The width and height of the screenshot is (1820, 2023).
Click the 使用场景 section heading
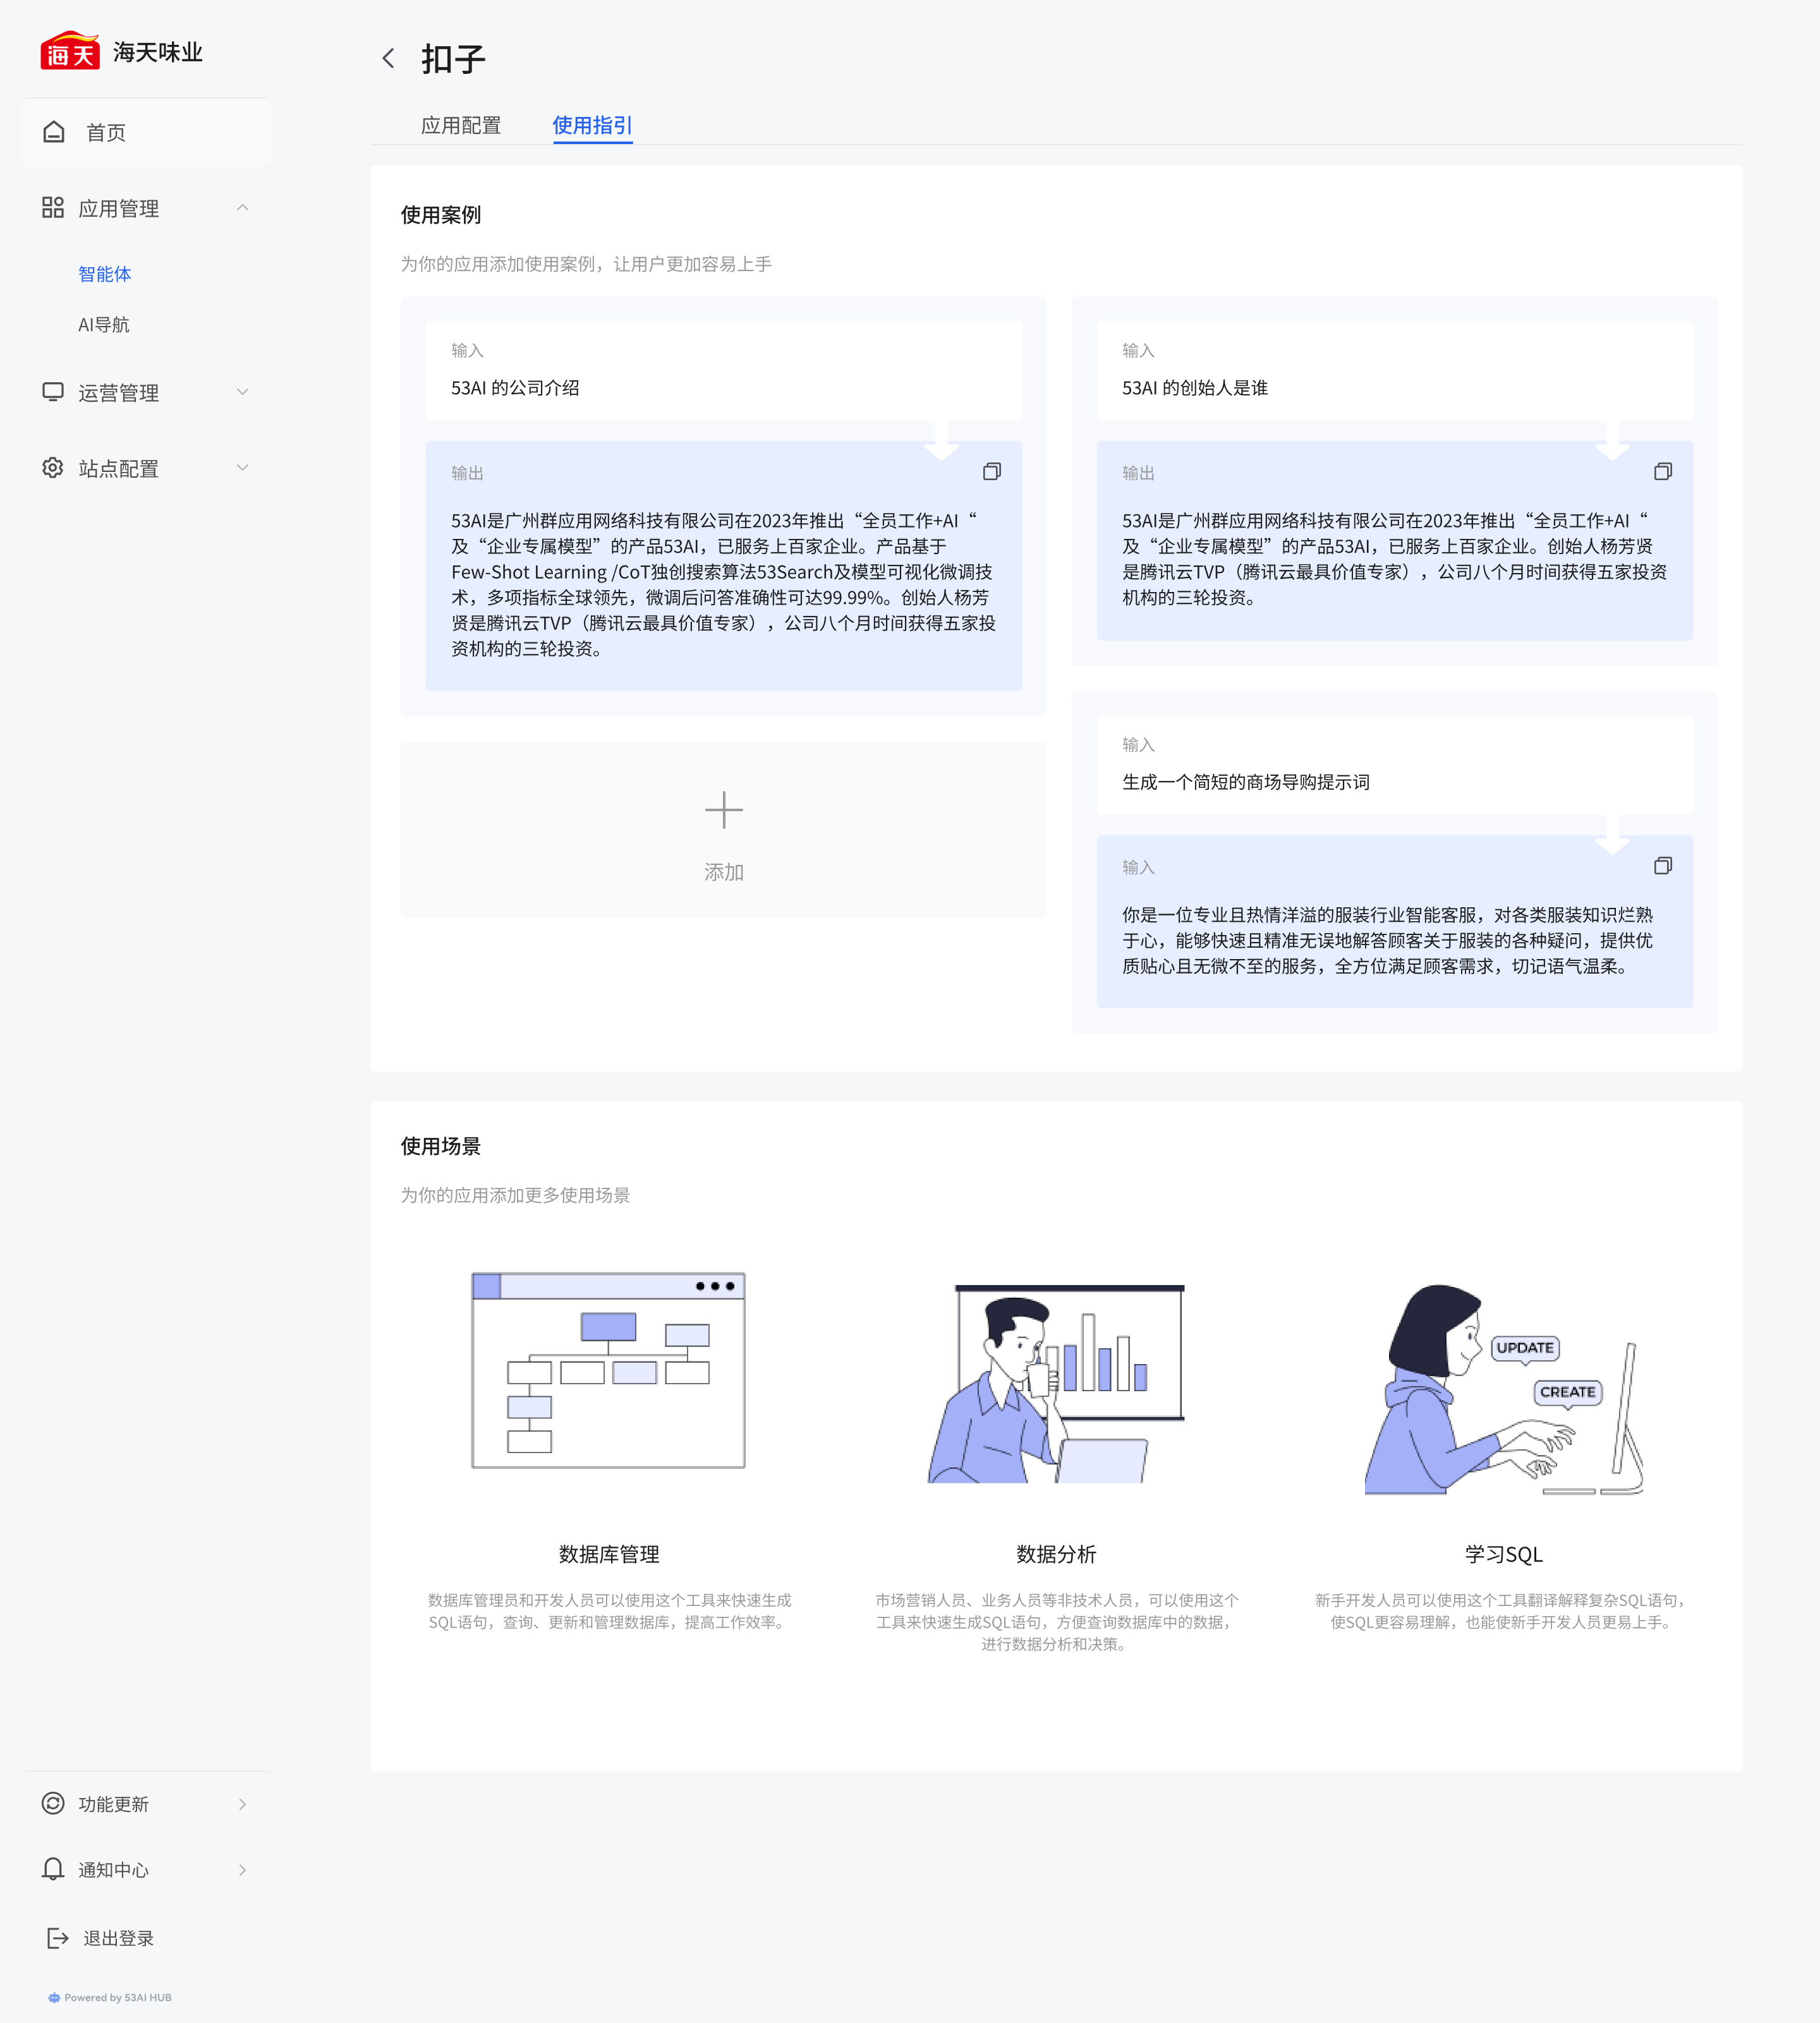coord(441,1147)
